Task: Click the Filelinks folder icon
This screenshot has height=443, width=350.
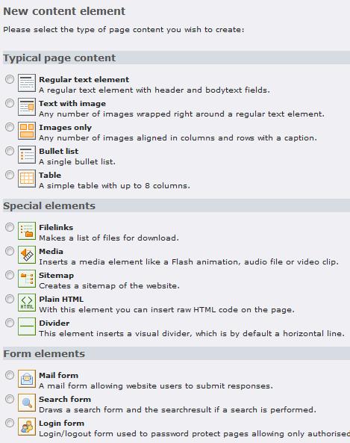Action: pos(27,231)
